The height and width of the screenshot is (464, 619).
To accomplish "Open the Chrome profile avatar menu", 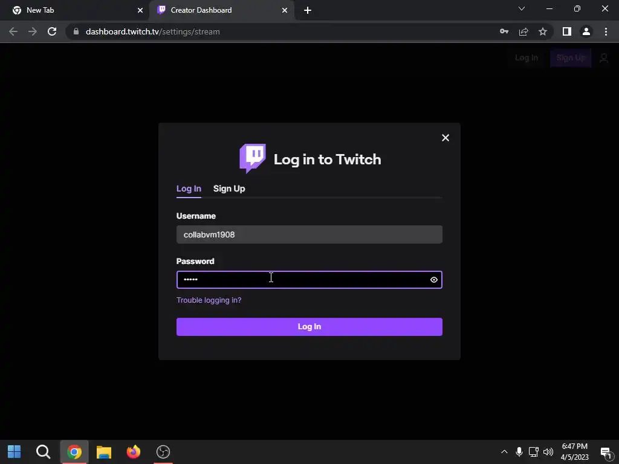I will [x=586, y=31].
